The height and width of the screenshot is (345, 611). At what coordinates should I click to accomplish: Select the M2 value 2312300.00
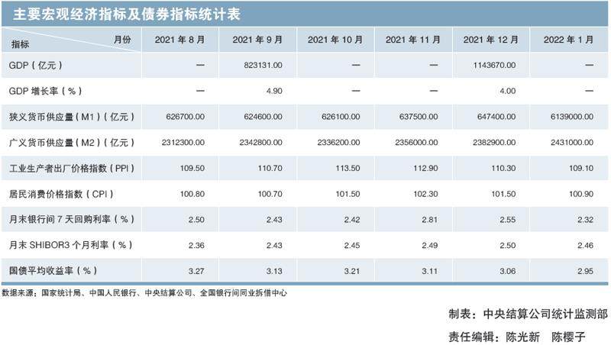tap(180, 143)
